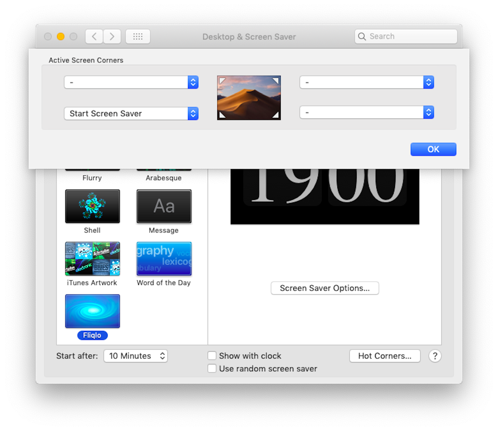
Task: Select the iTunes Artwork screen saver
Action: coord(92,258)
